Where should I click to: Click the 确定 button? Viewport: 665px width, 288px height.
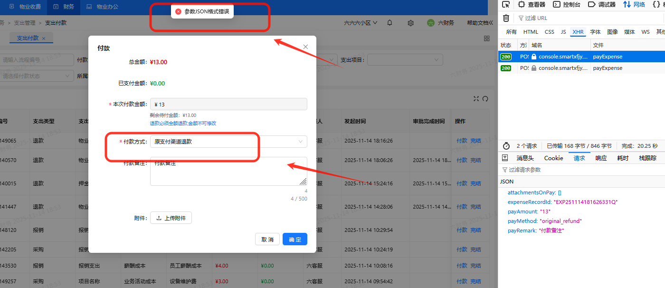click(x=294, y=240)
